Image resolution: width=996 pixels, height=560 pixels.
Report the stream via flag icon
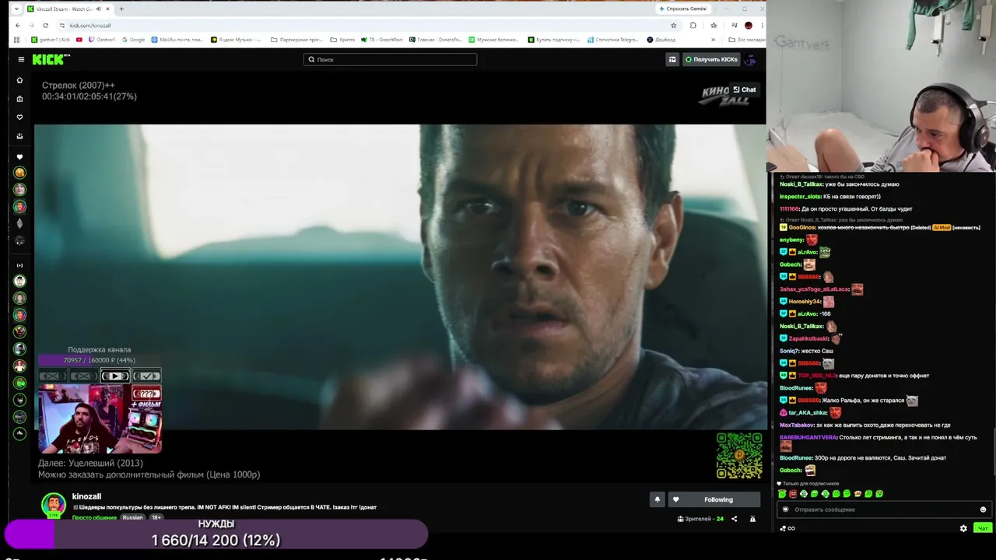tap(752, 519)
